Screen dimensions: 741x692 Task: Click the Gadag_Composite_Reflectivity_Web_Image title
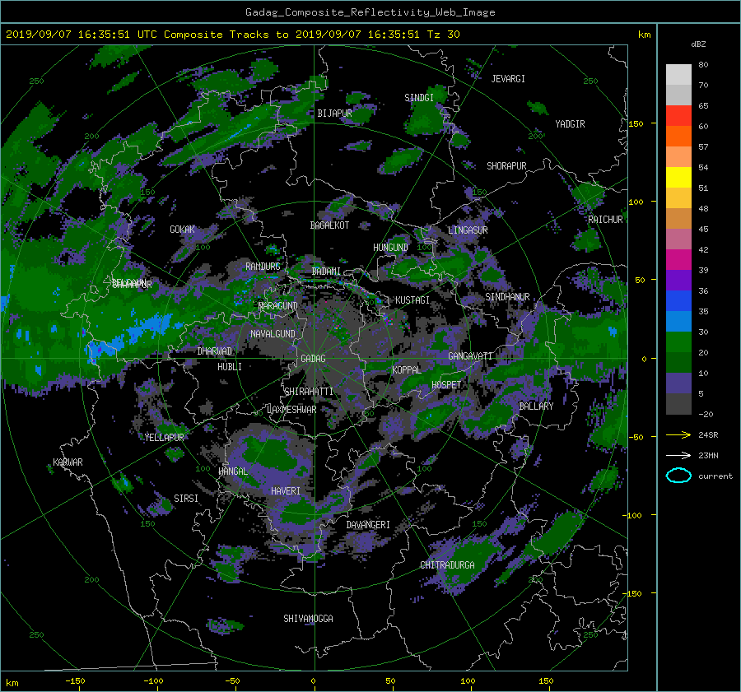(x=370, y=12)
